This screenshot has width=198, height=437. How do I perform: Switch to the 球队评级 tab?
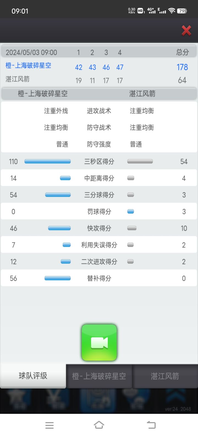[33, 376]
